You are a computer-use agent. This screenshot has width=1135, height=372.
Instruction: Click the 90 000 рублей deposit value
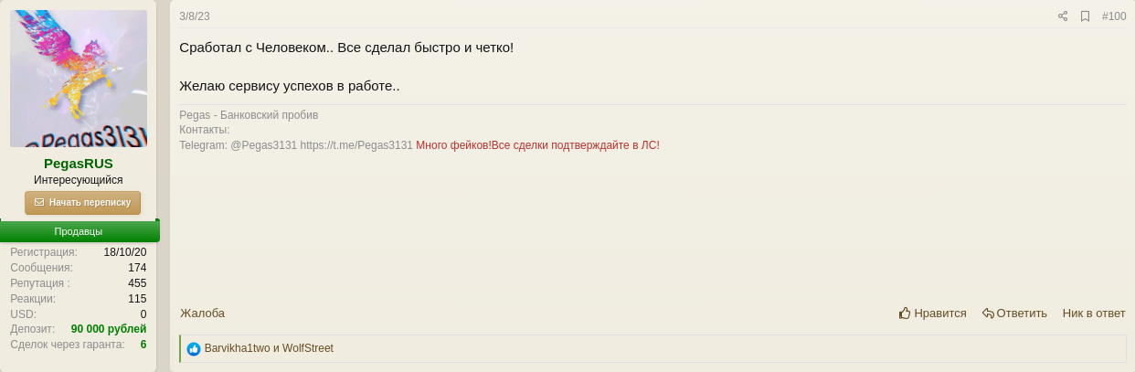point(109,329)
